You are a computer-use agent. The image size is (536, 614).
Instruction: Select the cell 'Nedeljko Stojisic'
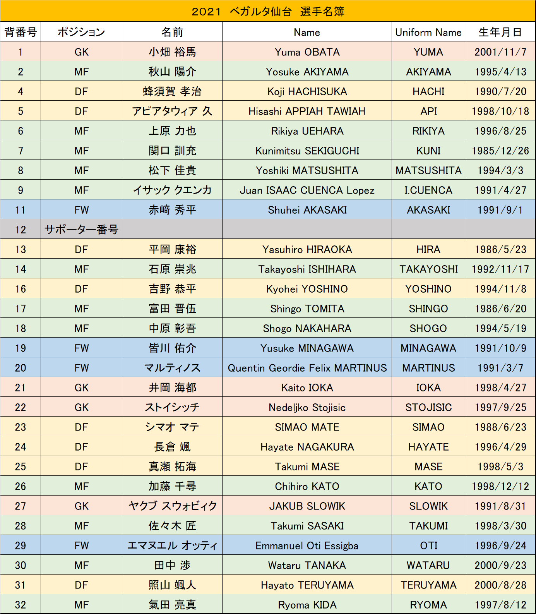coord(307,407)
